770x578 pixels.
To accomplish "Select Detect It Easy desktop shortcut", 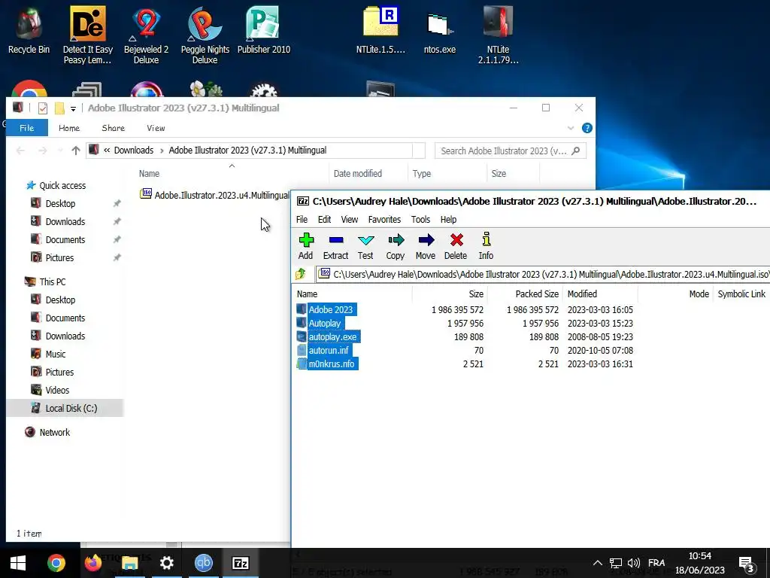I will (88, 35).
